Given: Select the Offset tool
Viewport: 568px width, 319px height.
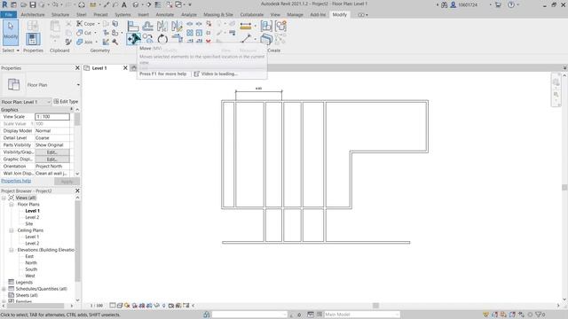Looking at the screenshot, I should [147, 26].
